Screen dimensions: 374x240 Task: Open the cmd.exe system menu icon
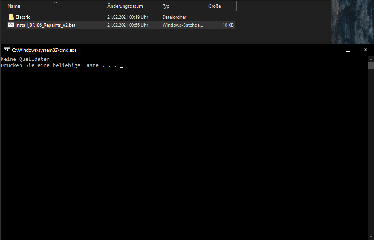pos(7,50)
